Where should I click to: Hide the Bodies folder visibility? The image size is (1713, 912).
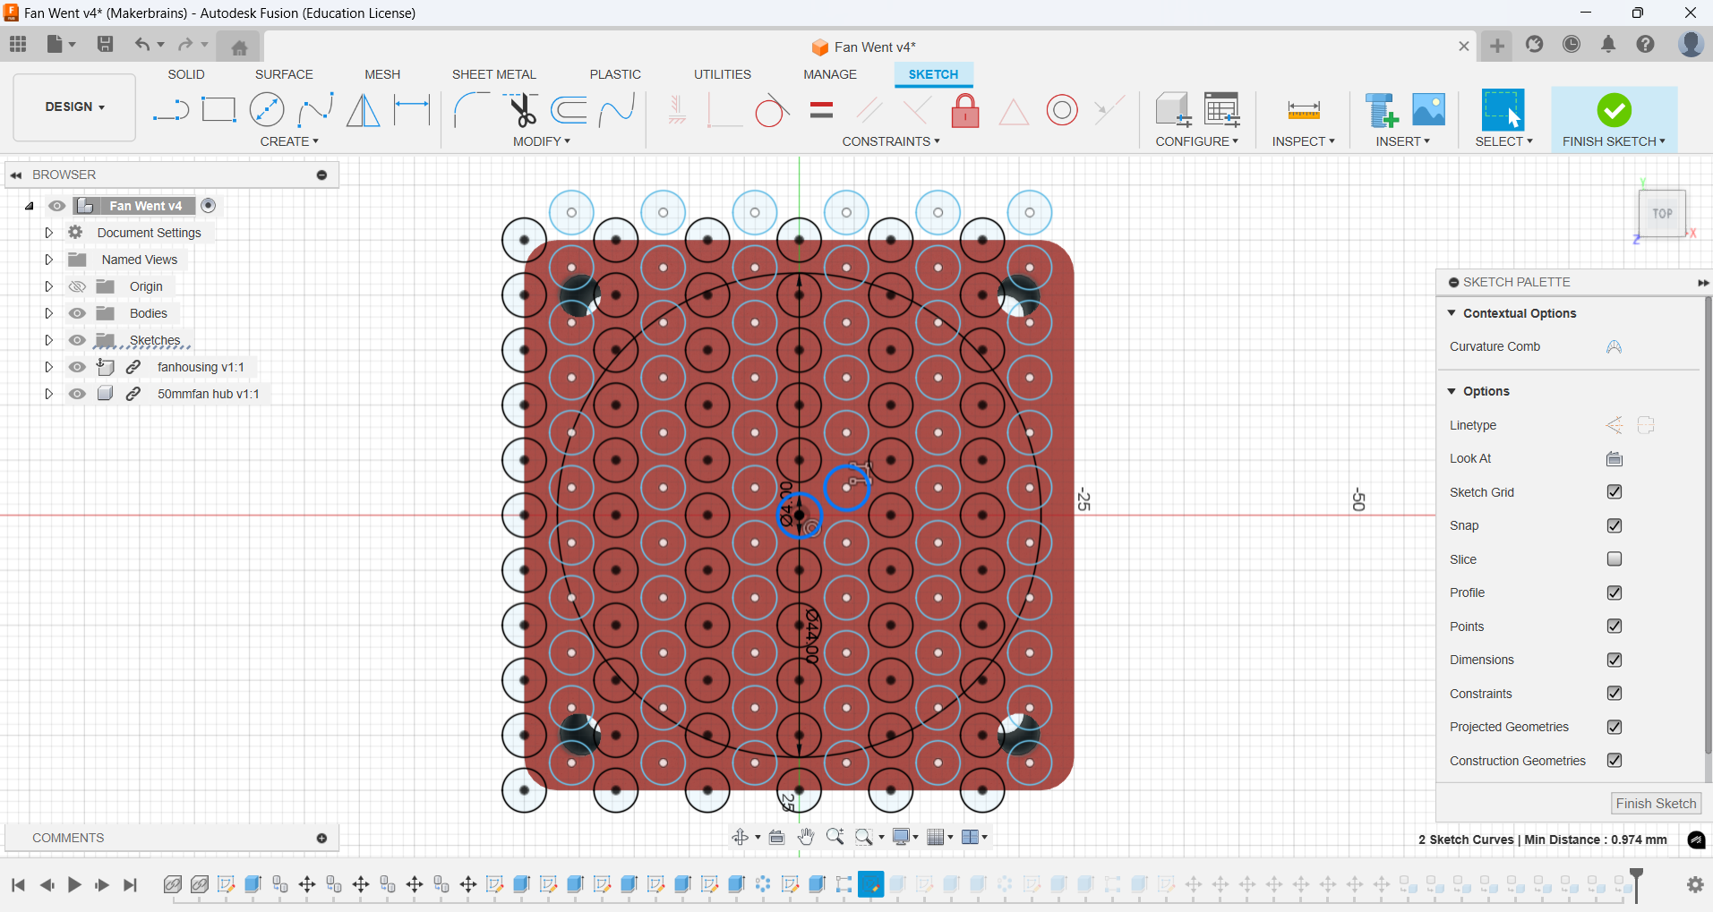77,312
